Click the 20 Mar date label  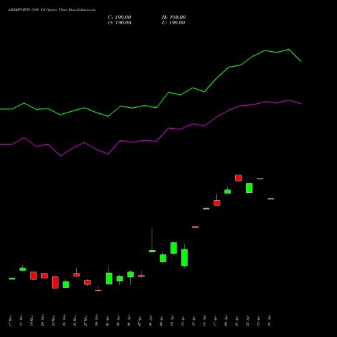(x=42, y=321)
